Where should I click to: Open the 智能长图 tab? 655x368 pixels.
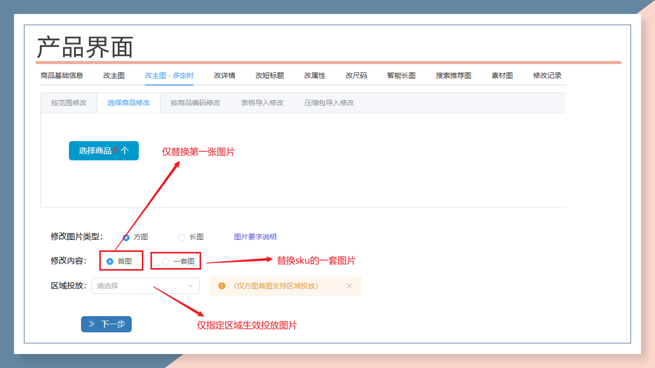click(401, 76)
